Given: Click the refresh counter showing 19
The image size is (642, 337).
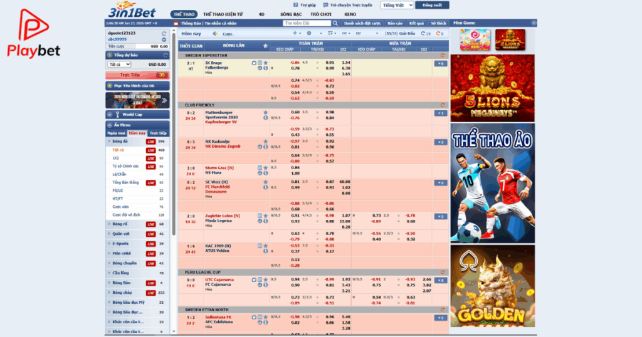Looking at the screenshot, I should coord(426,34).
